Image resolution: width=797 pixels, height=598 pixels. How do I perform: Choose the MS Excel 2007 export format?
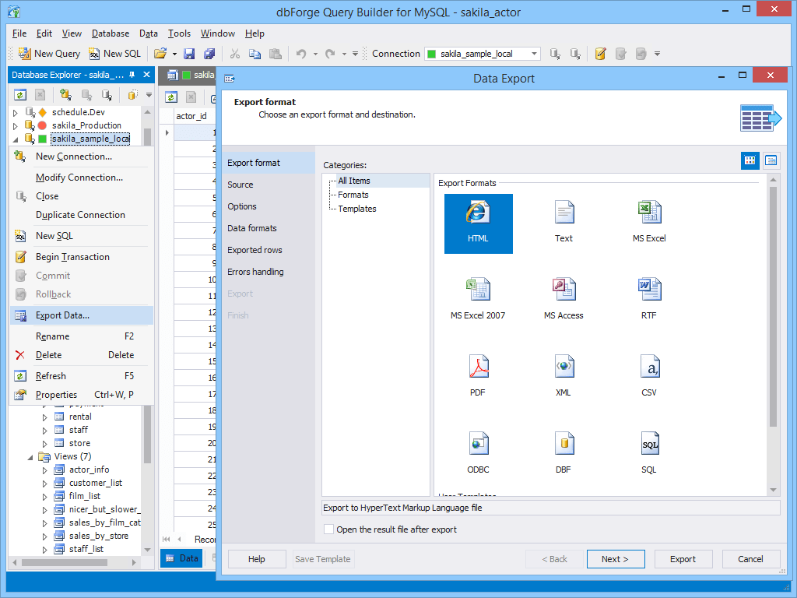click(478, 298)
